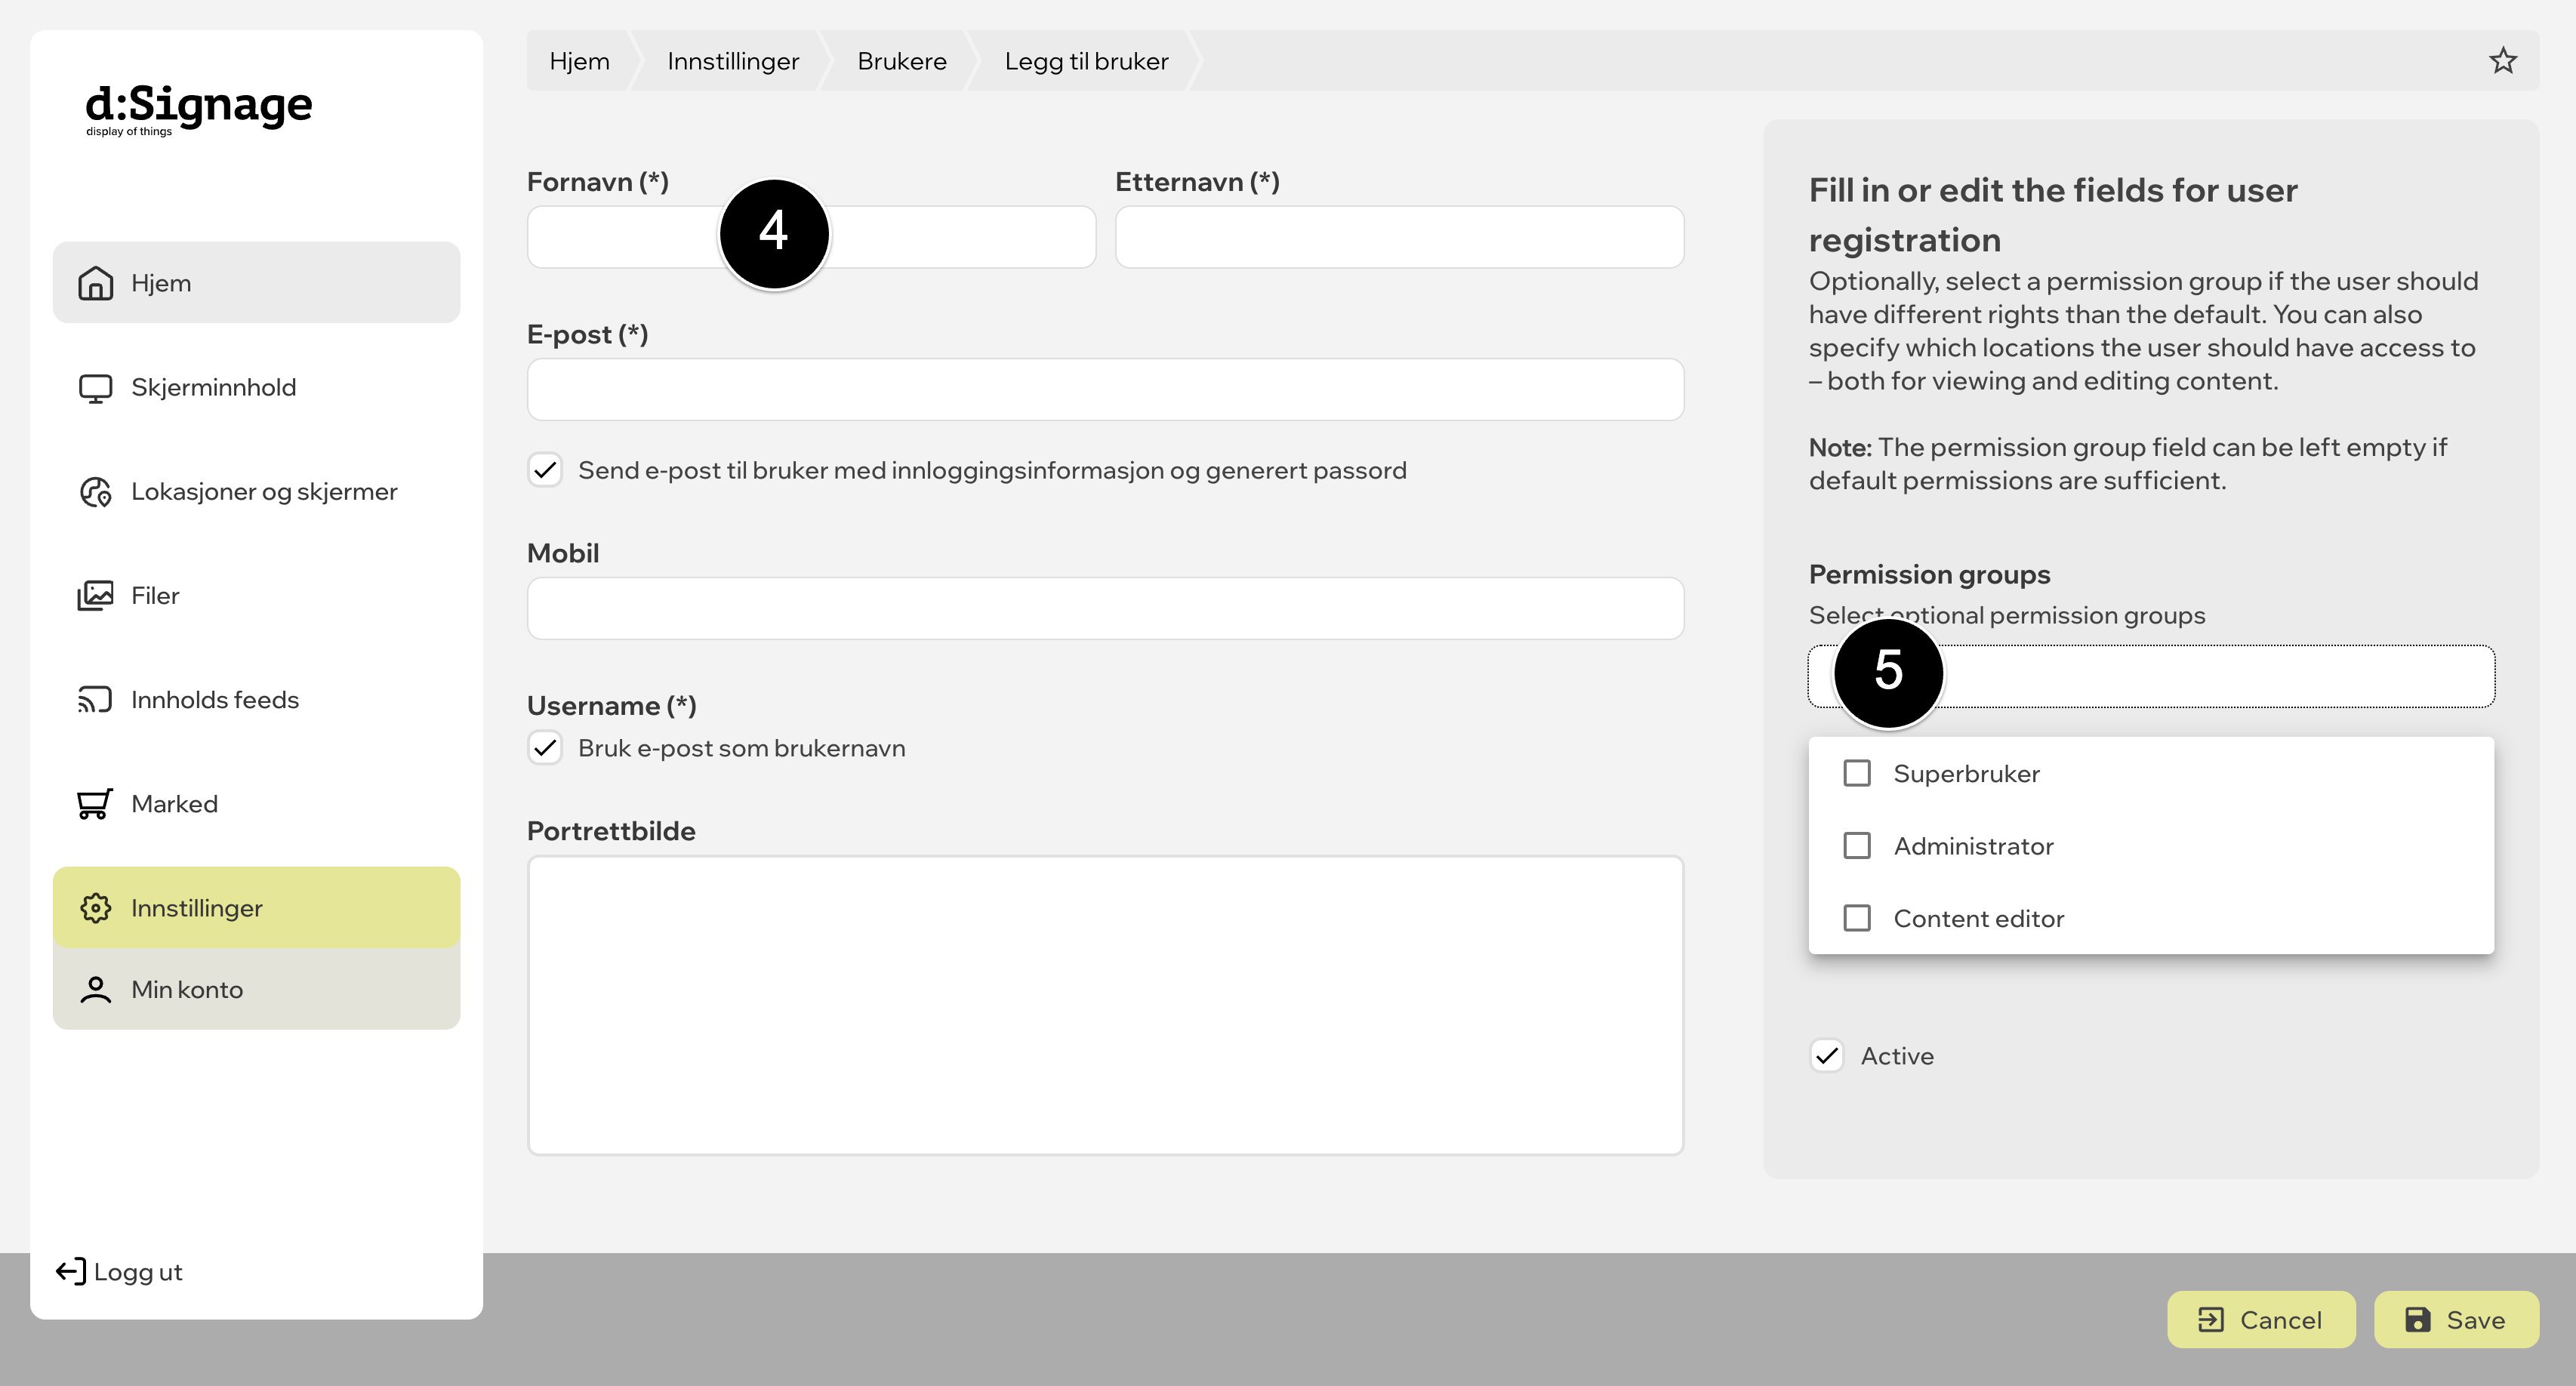Click the Logg ut arrow icon
Image resolution: width=2576 pixels, height=1386 pixels.
[x=71, y=1272]
